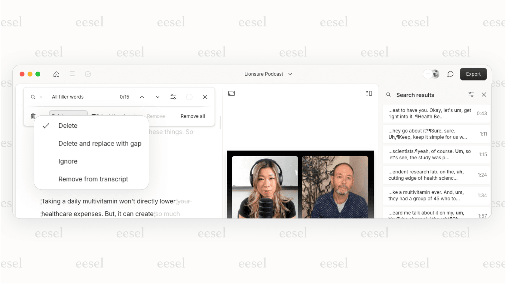
Task: Click the trash delete icon
Action: [33, 116]
